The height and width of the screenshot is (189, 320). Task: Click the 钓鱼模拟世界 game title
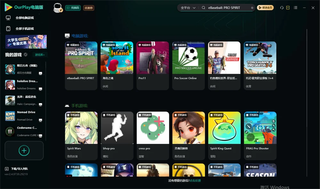click(x=224, y=78)
